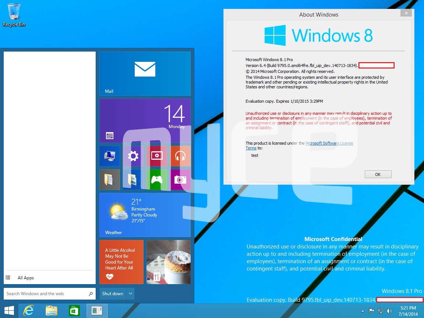Image resolution: width=424 pixels, height=318 pixels.
Task: Open the Recycle Bin
Action: click(x=14, y=12)
